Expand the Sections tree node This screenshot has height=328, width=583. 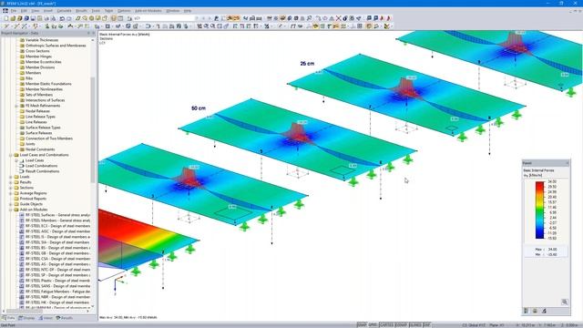point(11,188)
